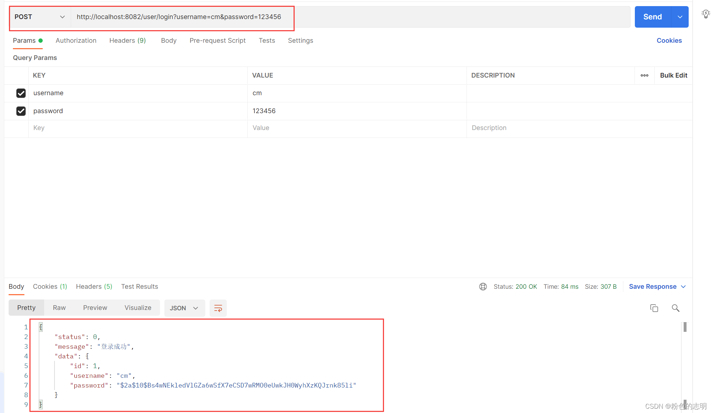Open the Tests tab

point(267,41)
